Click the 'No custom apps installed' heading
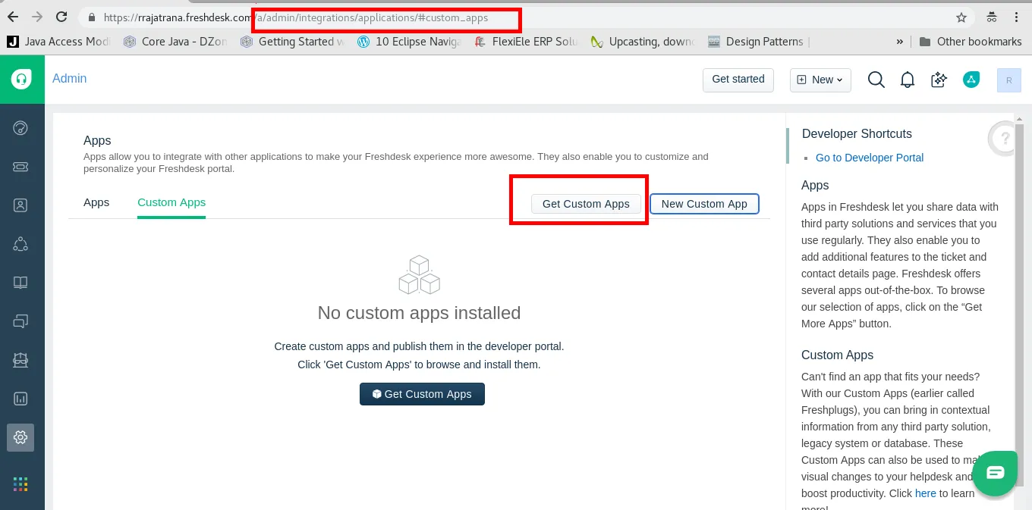This screenshot has height=510, width=1032. [419, 313]
